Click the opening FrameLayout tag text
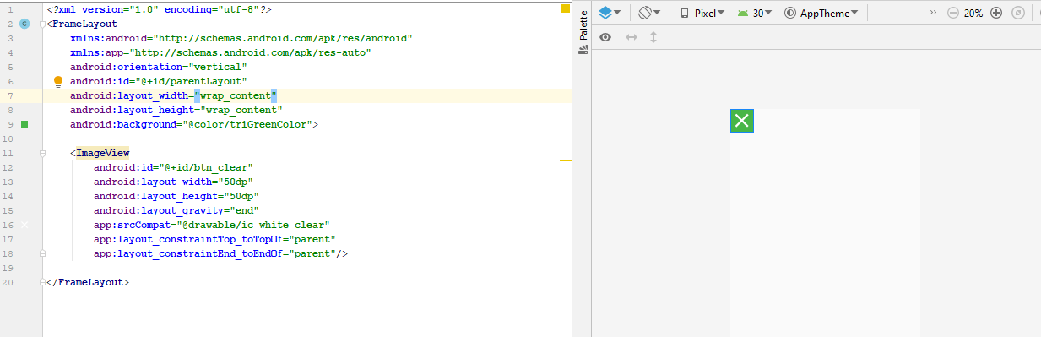 click(82, 24)
